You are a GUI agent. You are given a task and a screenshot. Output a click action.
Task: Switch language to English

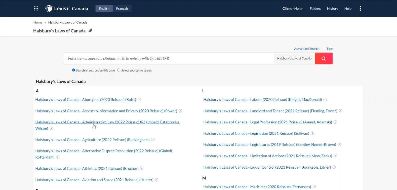(104, 9)
